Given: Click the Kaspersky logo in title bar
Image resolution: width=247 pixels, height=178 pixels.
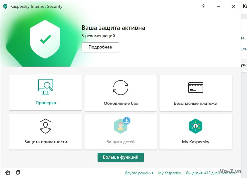Looking at the screenshot, I should [5, 6].
